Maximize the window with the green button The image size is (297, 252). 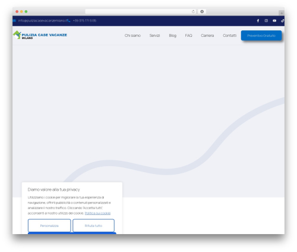coord(26,12)
